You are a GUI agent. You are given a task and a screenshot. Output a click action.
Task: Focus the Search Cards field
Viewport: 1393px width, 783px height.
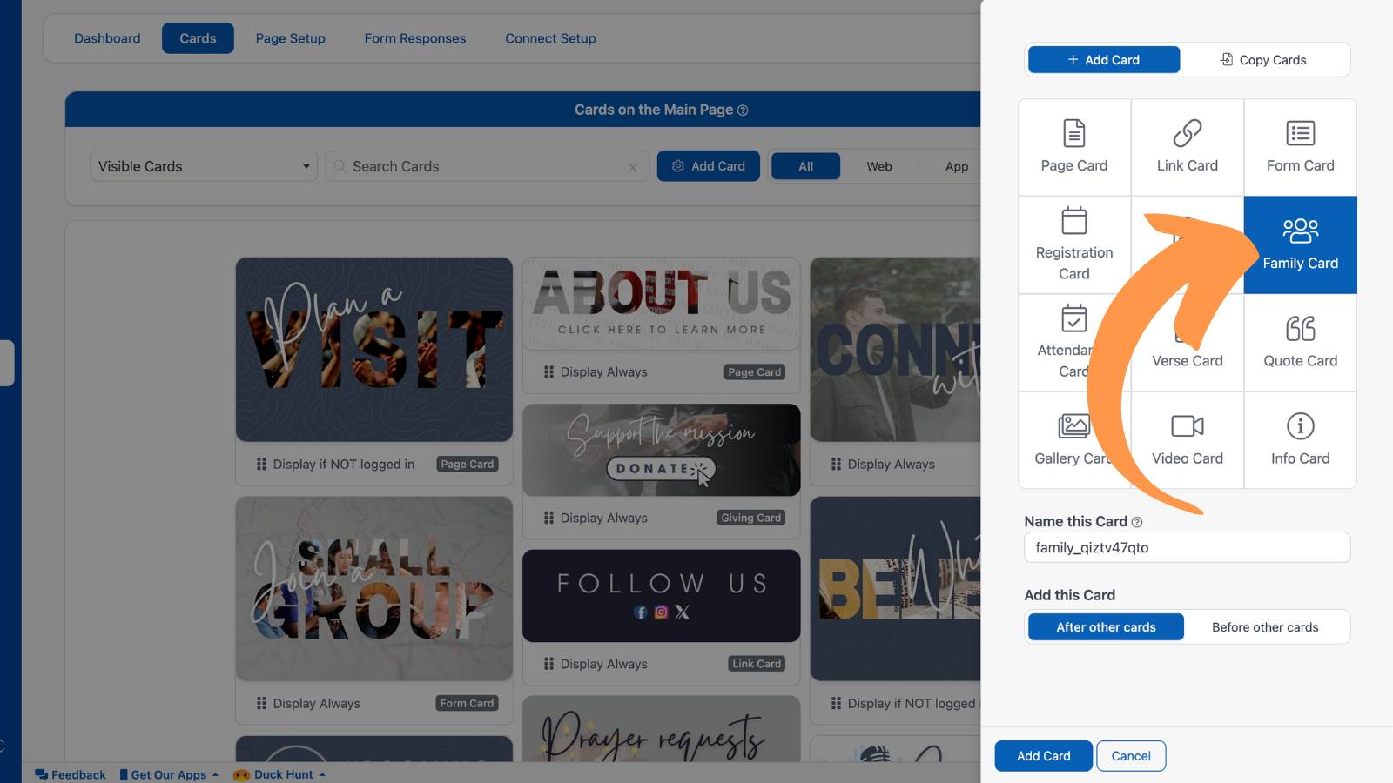pyautogui.click(x=488, y=166)
